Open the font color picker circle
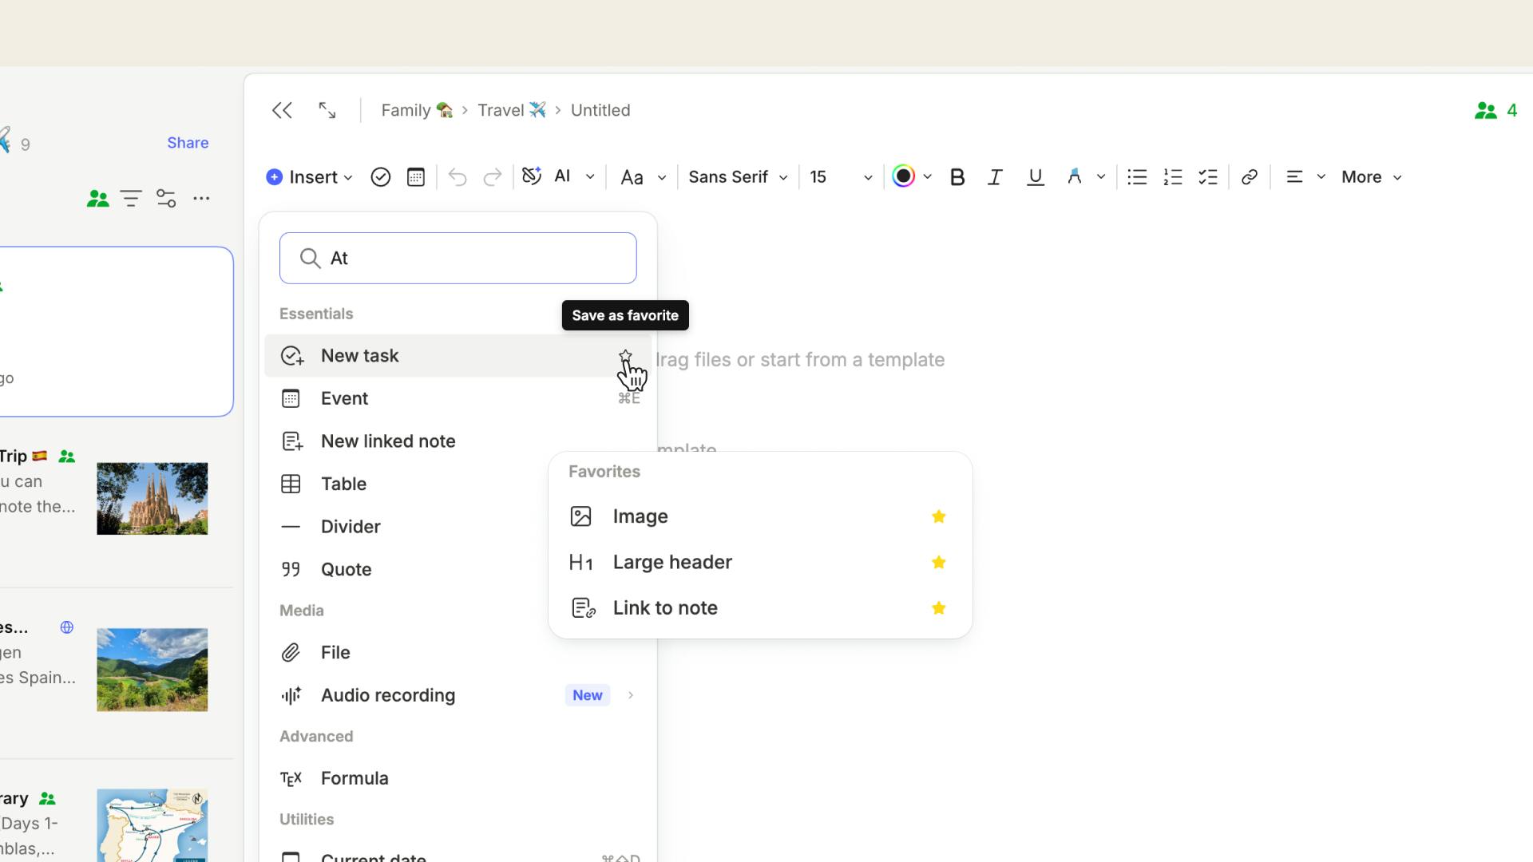 [x=903, y=176]
